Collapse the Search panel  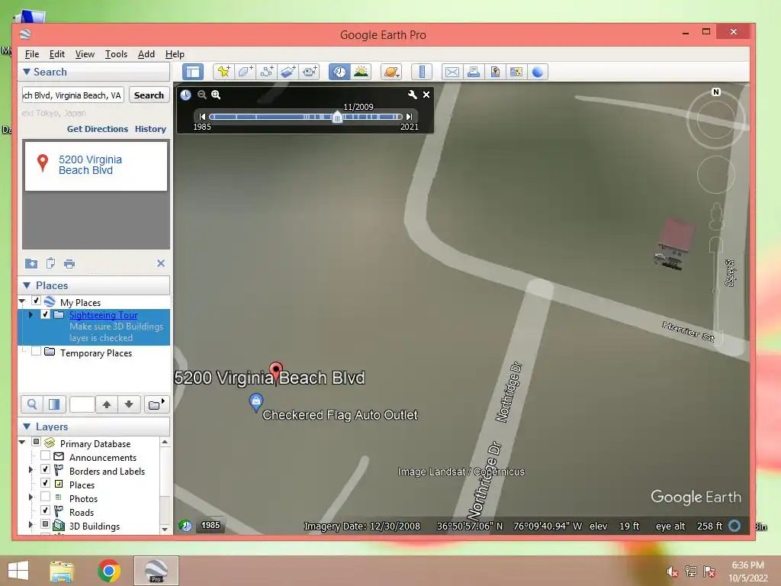click(27, 72)
